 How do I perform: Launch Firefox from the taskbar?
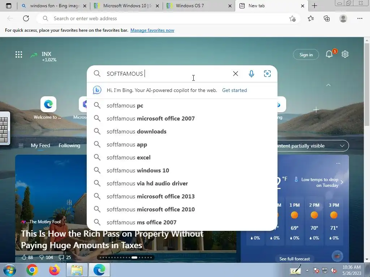[54, 270]
